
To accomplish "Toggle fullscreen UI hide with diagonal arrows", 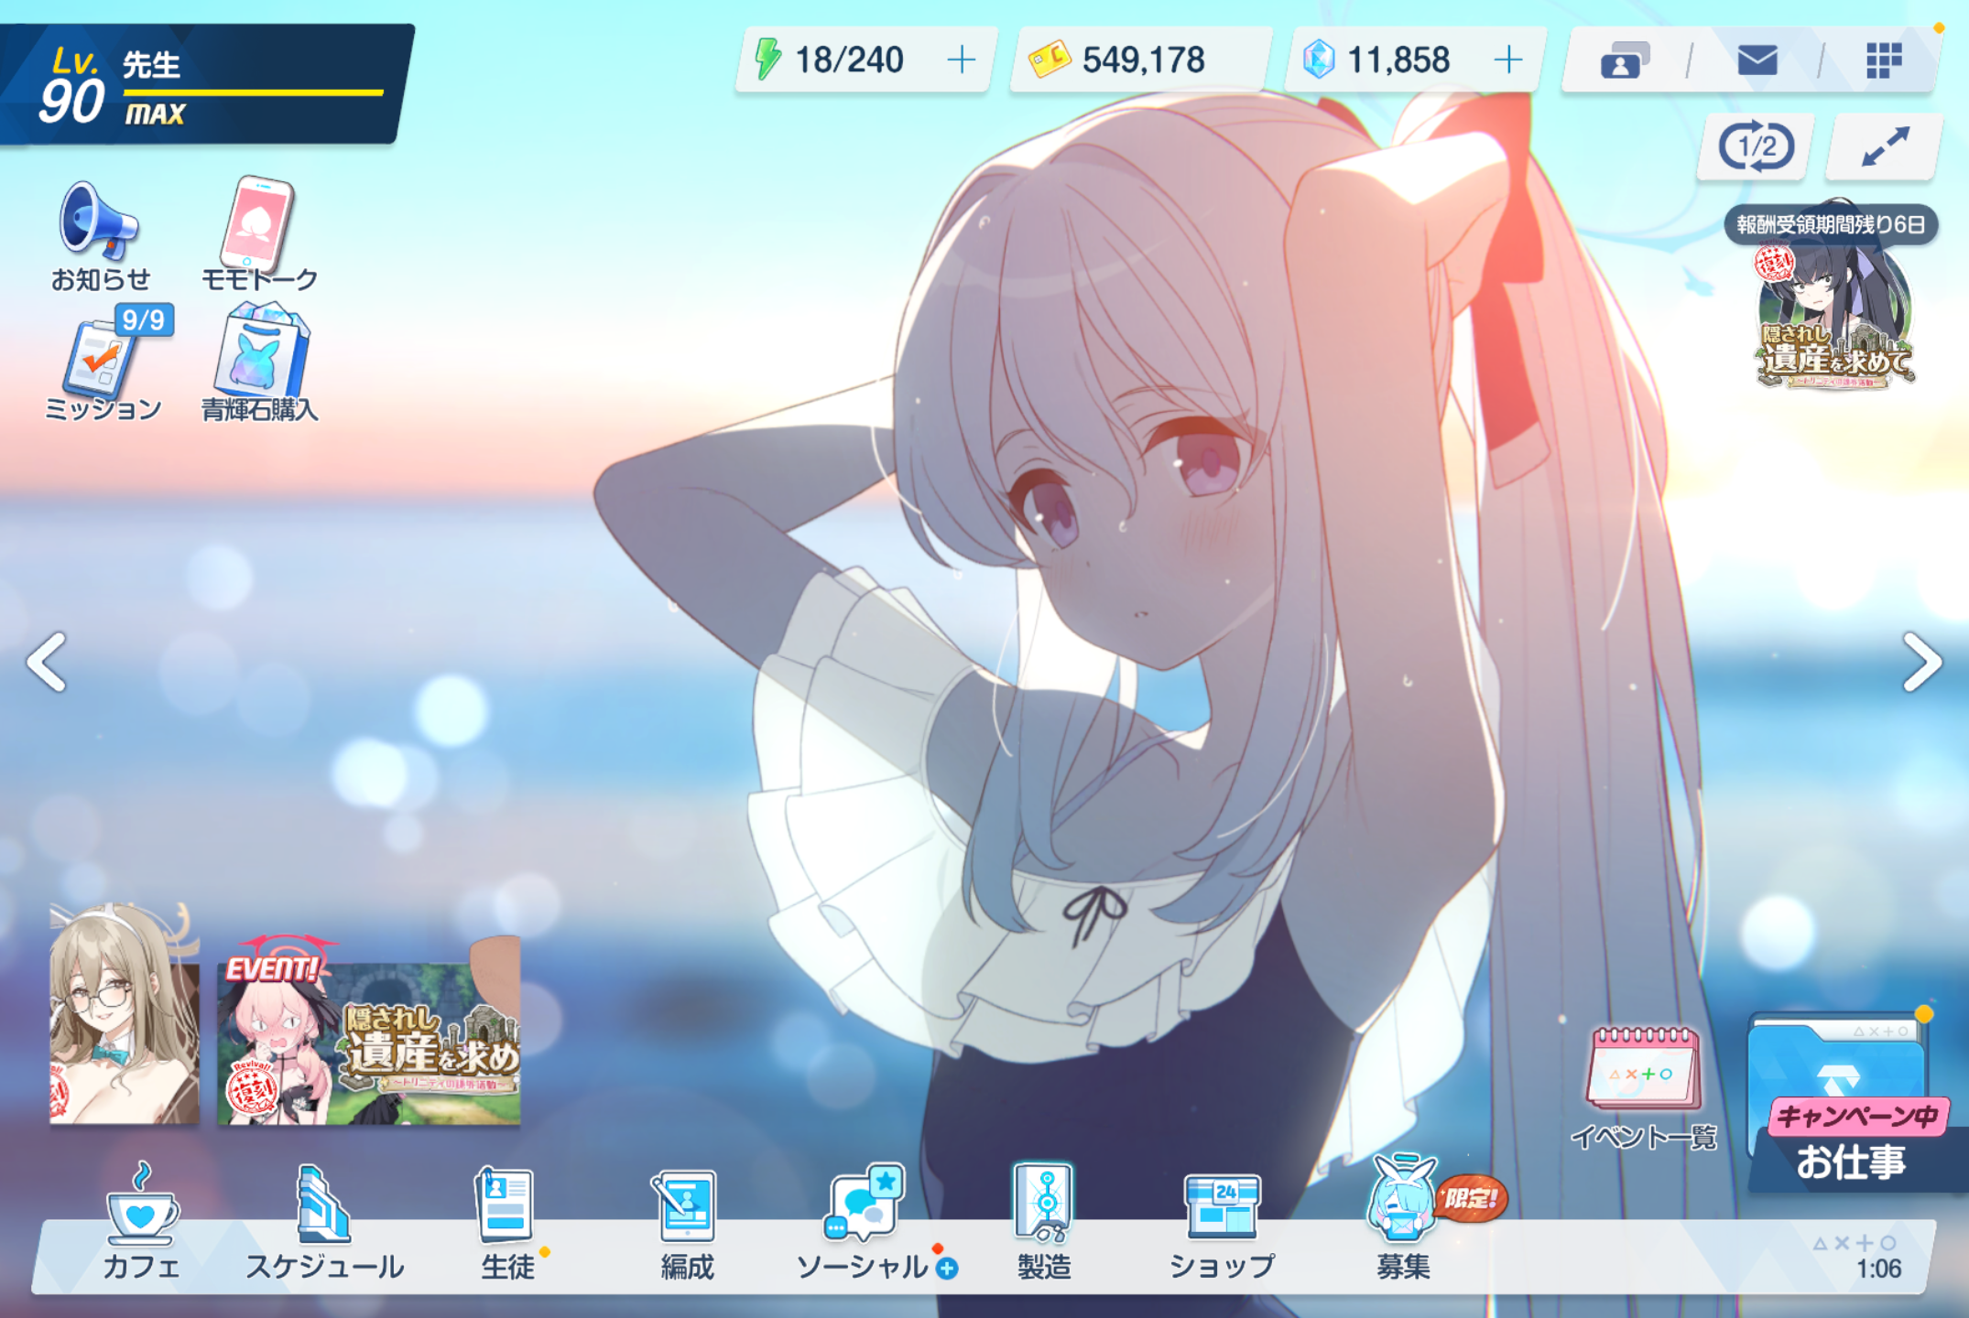I will coord(1885,146).
